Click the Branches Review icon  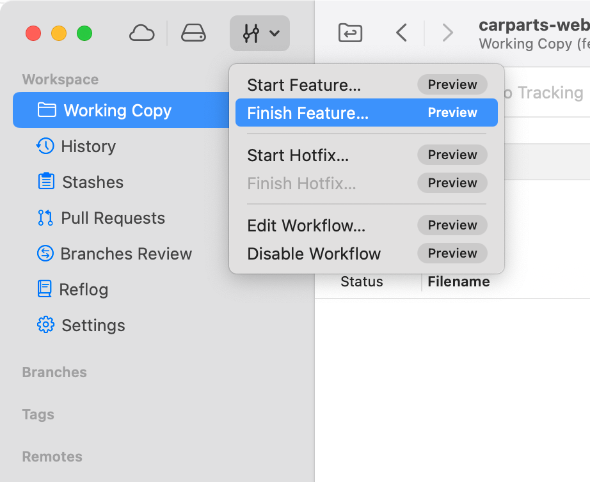click(45, 254)
